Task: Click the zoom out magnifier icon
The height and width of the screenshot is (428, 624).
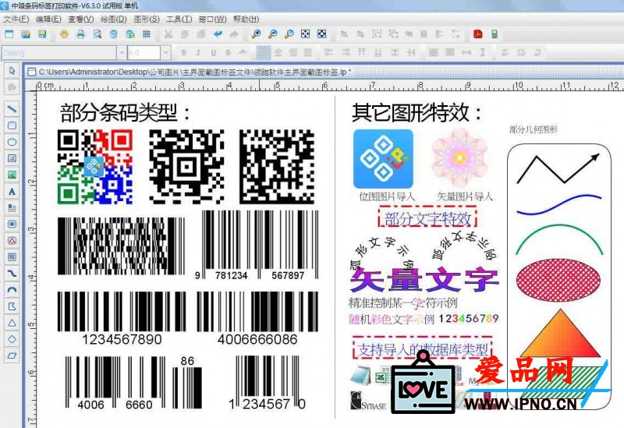Action: click(273, 34)
